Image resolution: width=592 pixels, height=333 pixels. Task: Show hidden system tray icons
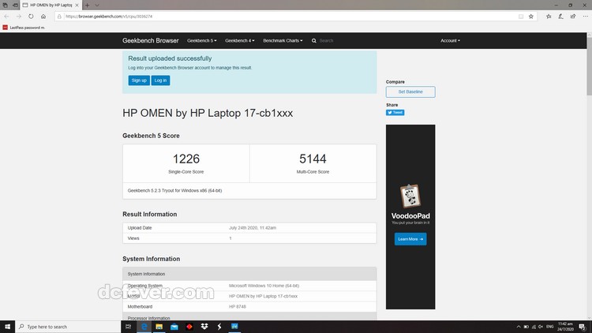519,327
